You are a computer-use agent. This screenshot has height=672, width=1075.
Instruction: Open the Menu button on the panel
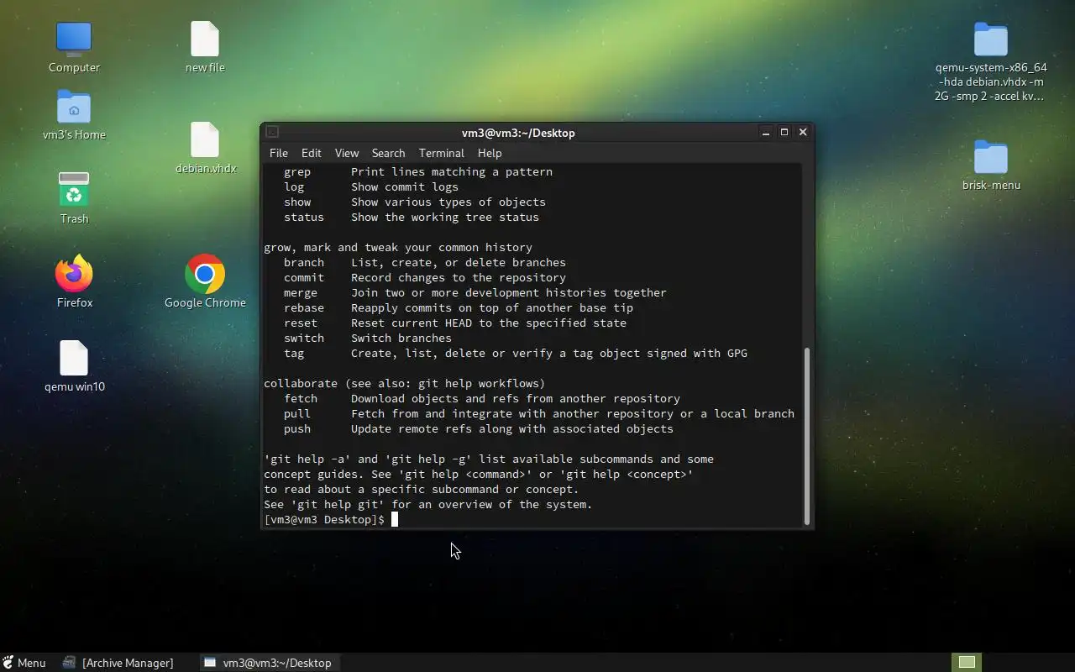pos(24,663)
